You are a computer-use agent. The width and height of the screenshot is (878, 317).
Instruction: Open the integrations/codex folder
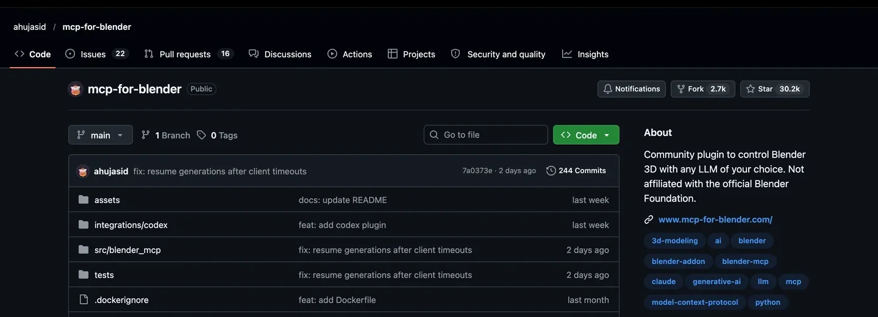pos(131,225)
